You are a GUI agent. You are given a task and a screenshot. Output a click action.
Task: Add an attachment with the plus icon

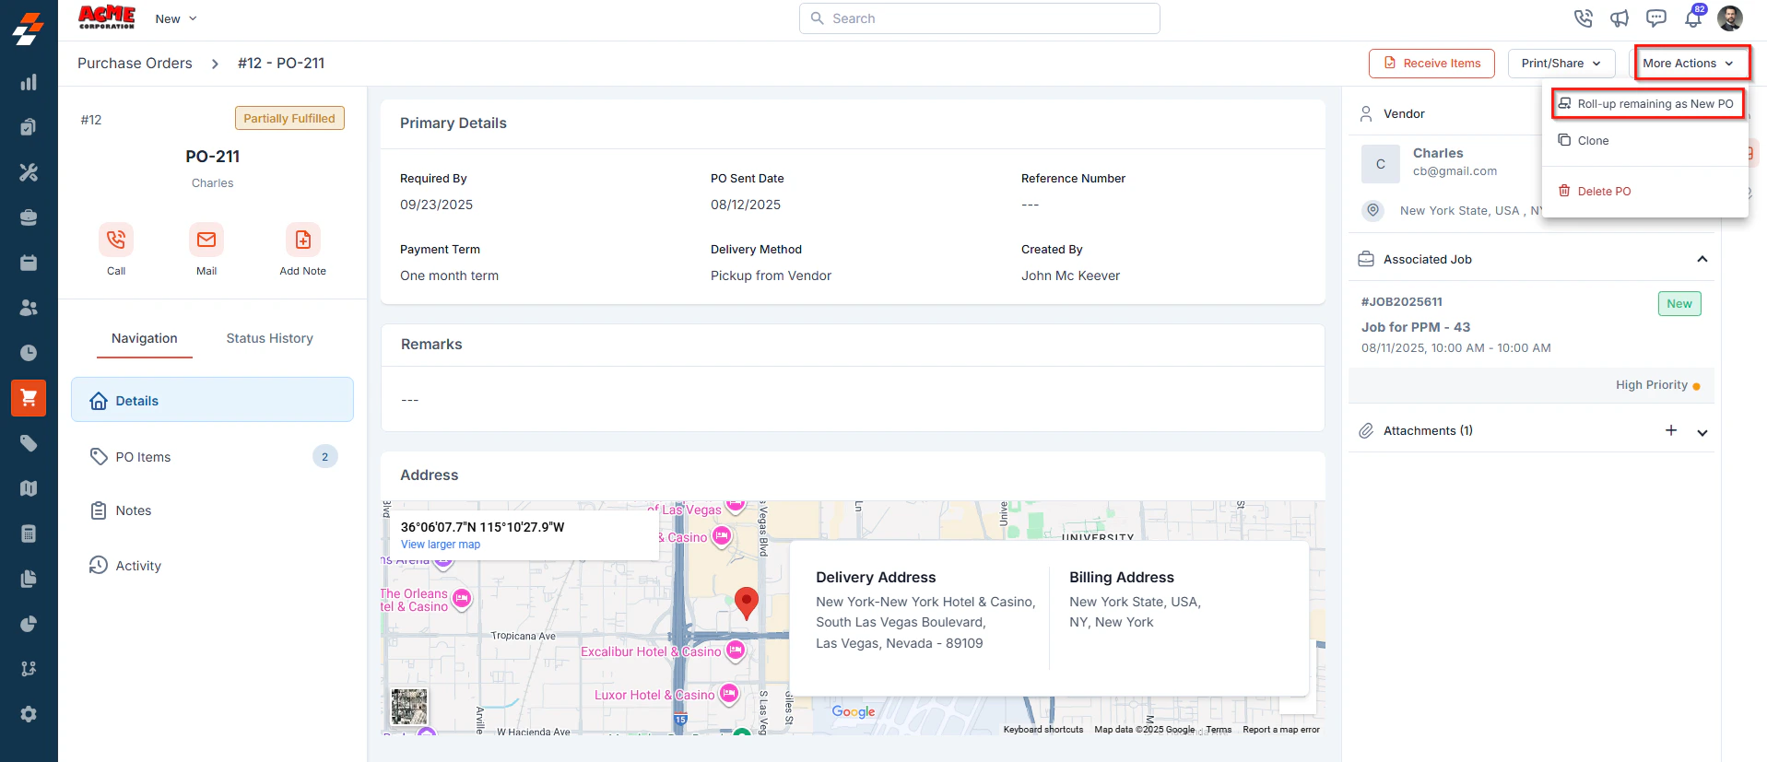click(1671, 430)
